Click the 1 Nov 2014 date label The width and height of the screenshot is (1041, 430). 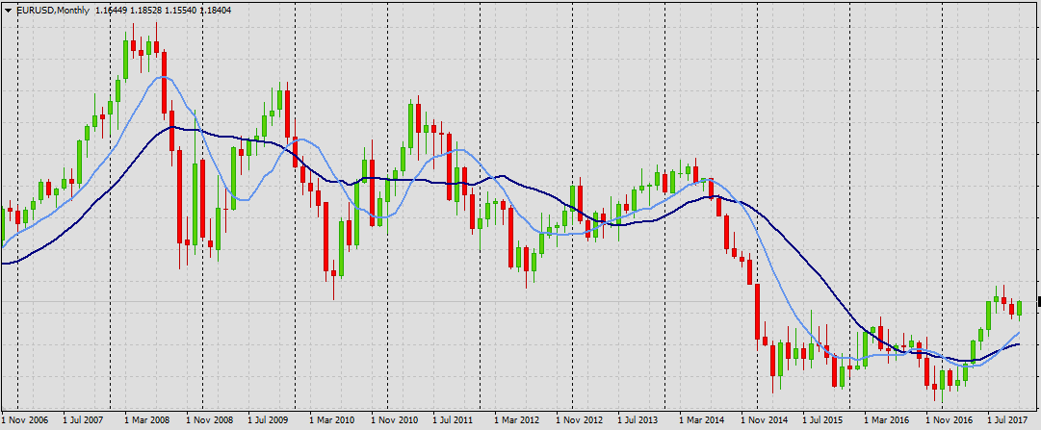765,420
